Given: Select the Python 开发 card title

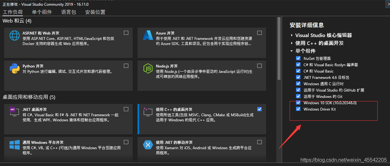Looking at the screenshot, I should (33, 66).
